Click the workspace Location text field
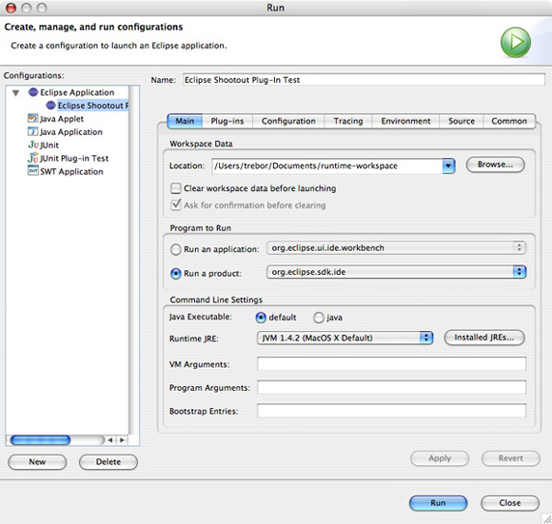The height and width of the screenshot is (524, 552). click(327, 166)
